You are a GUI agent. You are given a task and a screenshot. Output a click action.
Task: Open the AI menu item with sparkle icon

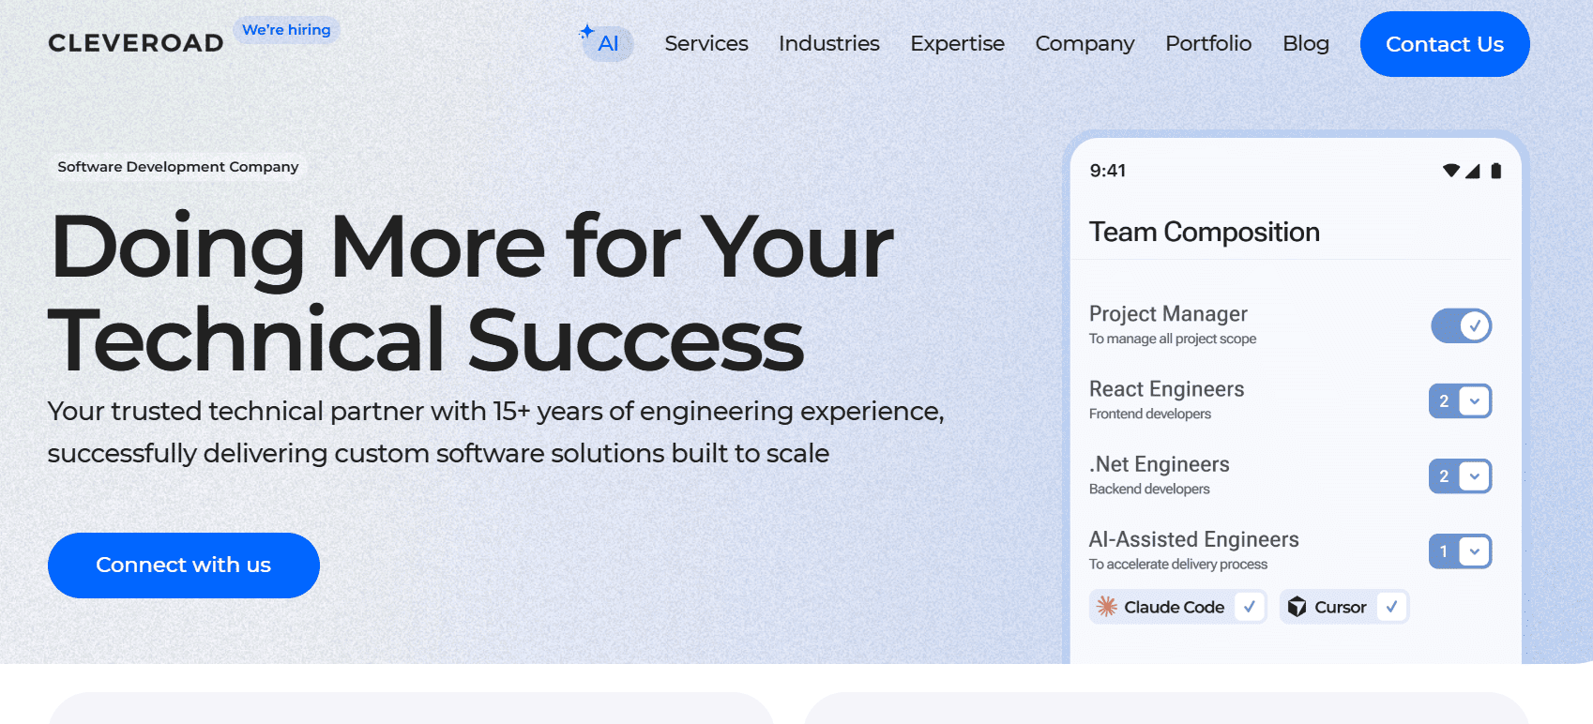click(x=606, y=43)
